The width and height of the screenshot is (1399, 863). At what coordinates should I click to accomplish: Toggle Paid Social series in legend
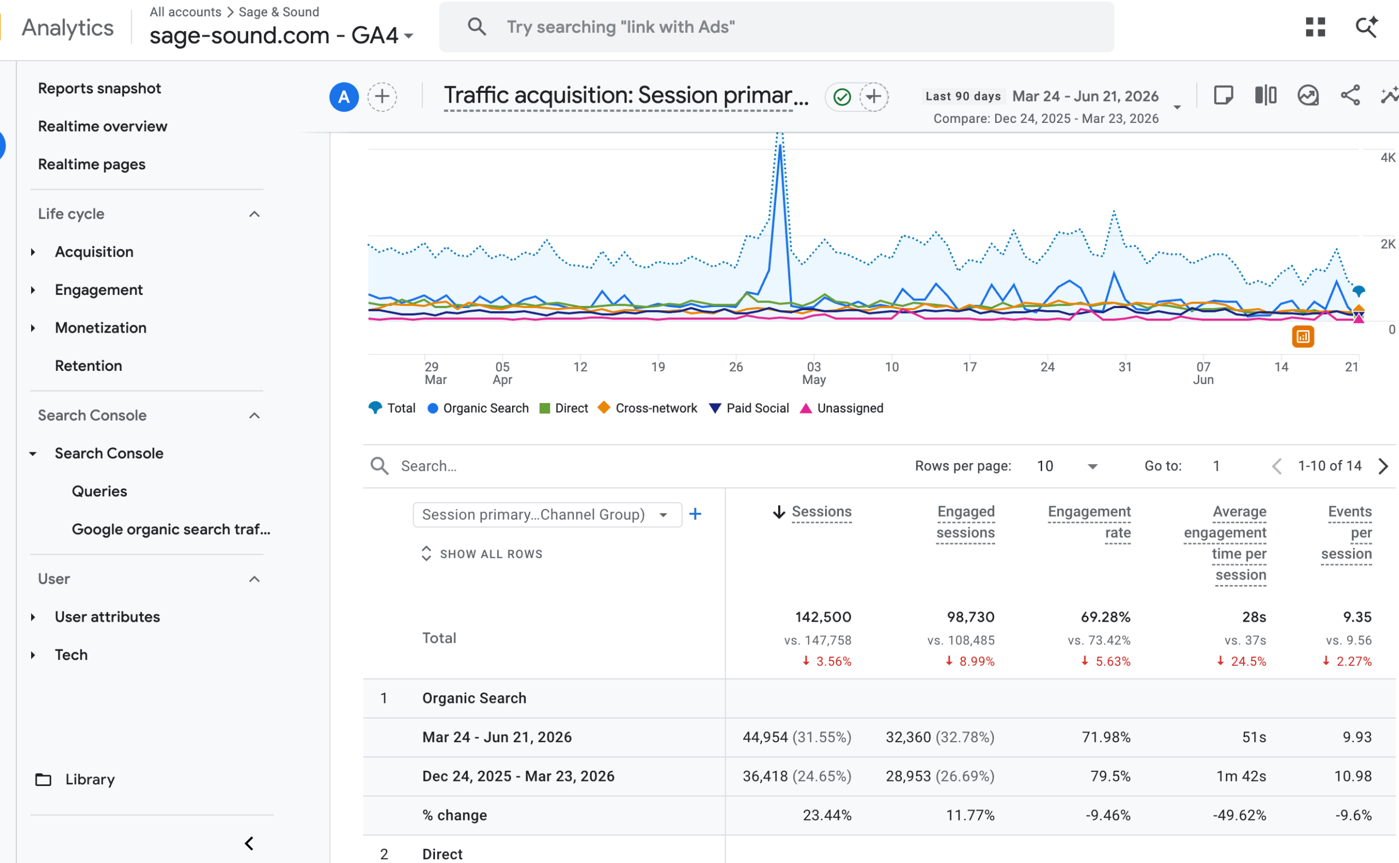749,408
